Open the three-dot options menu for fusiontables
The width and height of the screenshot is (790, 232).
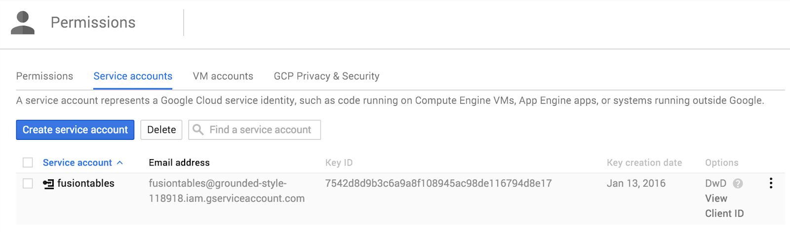click(x=771, y=183)
